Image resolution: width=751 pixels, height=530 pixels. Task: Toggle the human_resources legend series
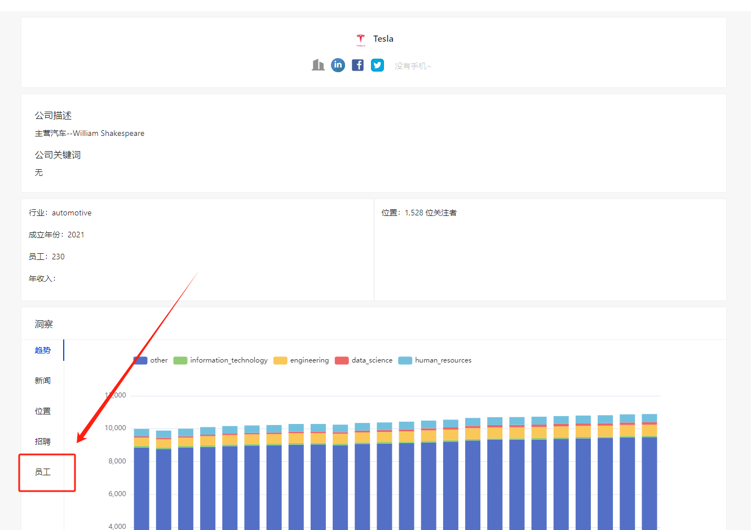click(x=435, y=360)
